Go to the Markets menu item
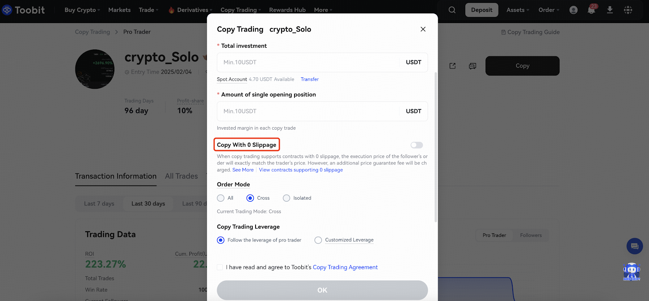This screenshot has width=649, height=301. click(x=119, y=10)
